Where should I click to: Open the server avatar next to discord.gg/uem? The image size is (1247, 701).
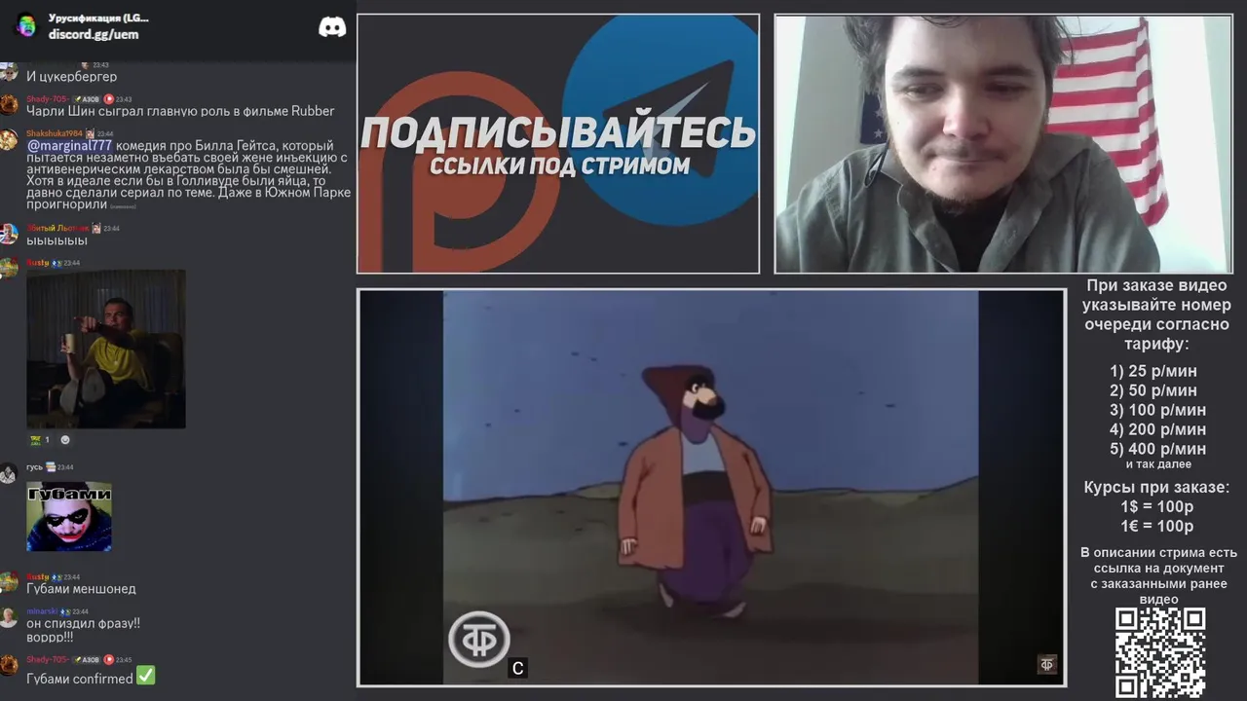tap(26, 25)
